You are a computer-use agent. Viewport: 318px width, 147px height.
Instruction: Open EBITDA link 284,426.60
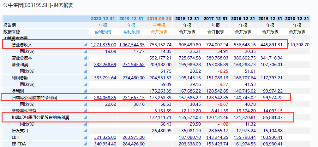(134, 144)
